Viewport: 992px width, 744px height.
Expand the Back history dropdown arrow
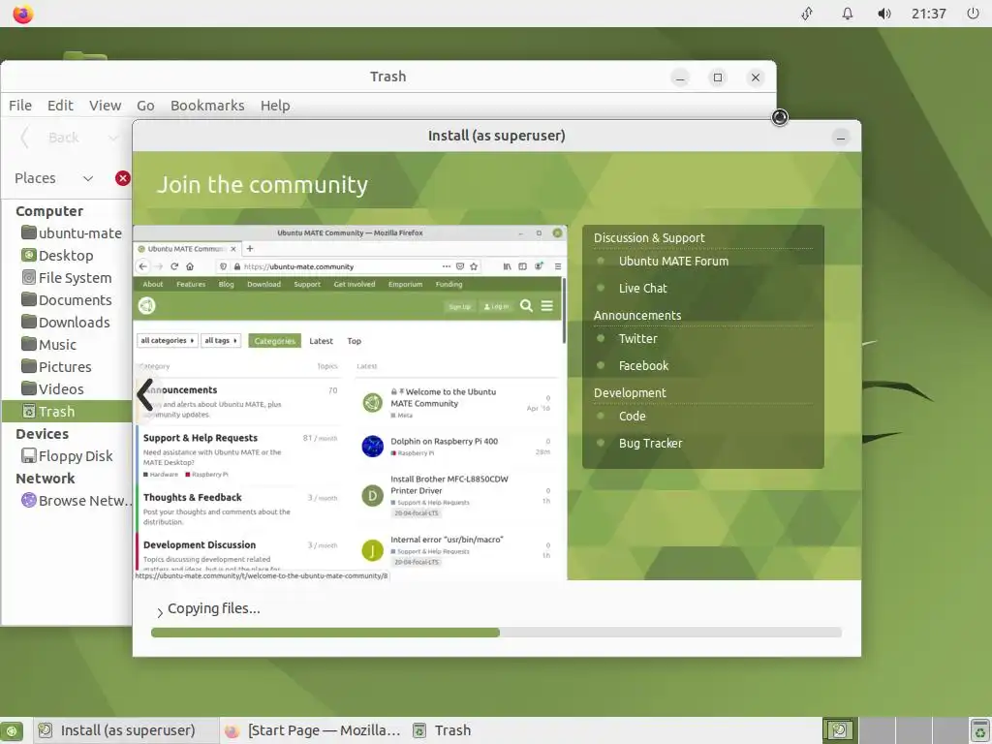[112, 138]
